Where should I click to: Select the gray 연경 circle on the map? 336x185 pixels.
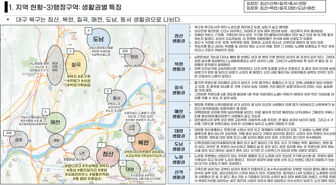134,57
